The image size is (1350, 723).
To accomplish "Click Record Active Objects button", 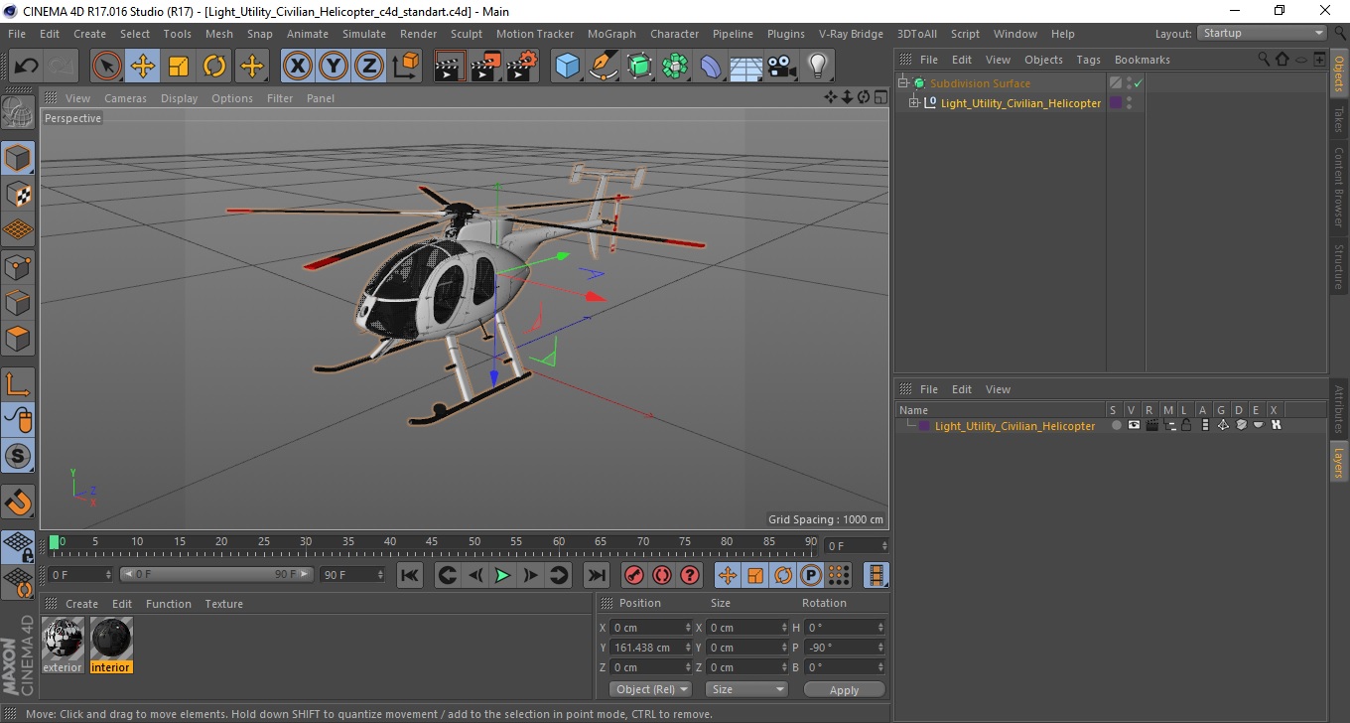I will (633, 575).
